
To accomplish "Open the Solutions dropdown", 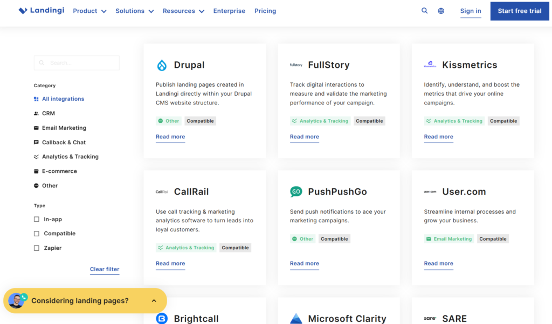I will 134,11.
